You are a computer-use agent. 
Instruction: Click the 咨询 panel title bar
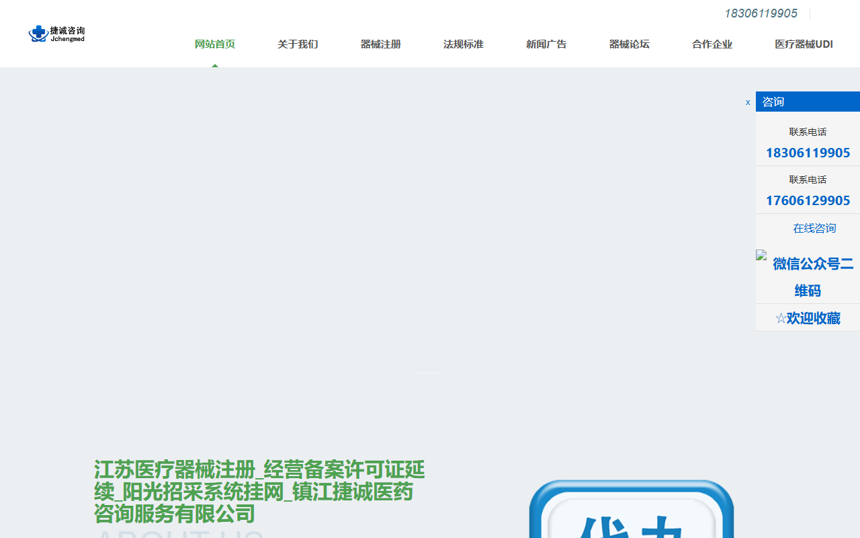click(x=808, y=102)
